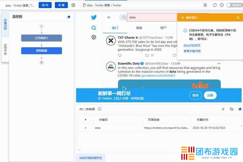Open the go.nature.com/3e2ckLT link
Image resolution: width=243 pixels, height=162 pixels.
158,76
